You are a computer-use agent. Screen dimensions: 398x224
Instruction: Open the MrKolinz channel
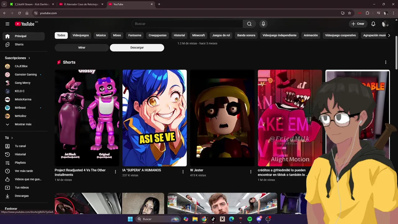point(24,116)
